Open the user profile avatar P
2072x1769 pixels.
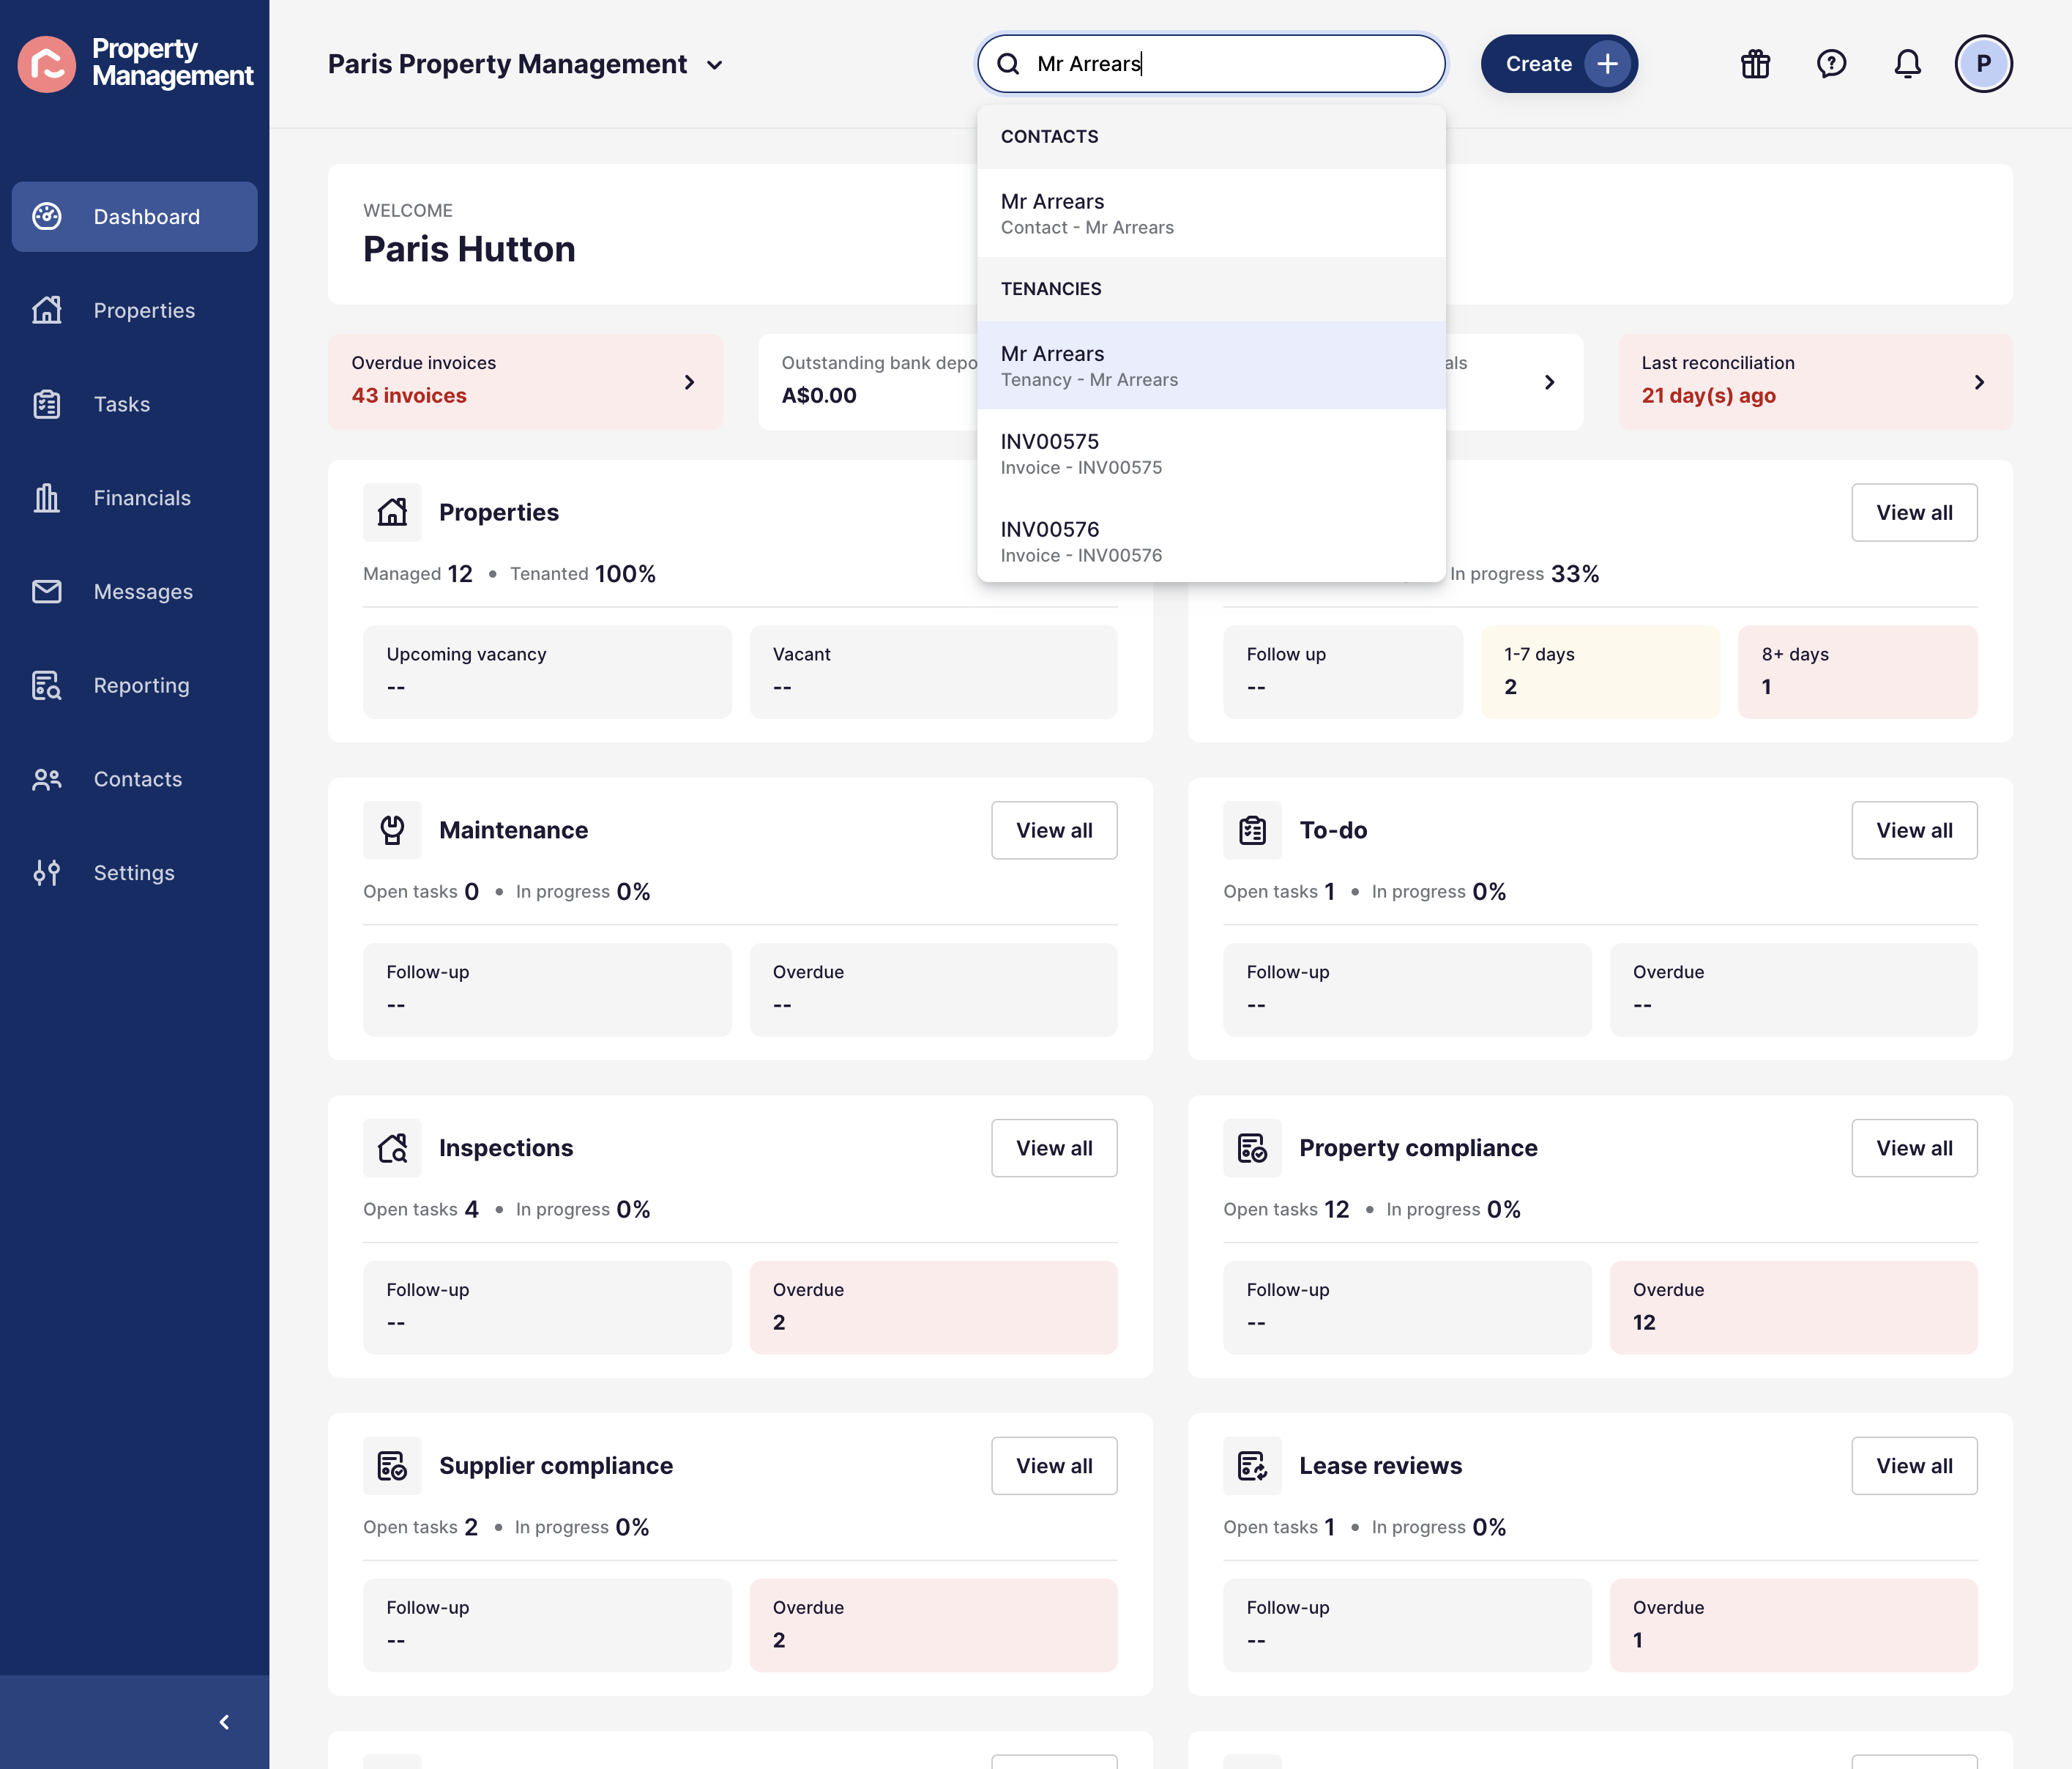[1983, 64]
